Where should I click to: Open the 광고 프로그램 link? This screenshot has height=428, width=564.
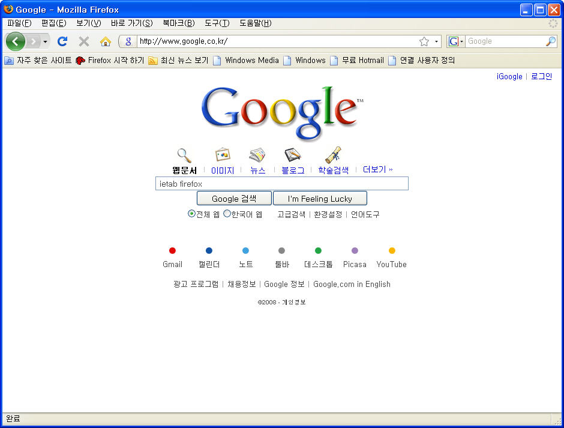click(196, 285)
